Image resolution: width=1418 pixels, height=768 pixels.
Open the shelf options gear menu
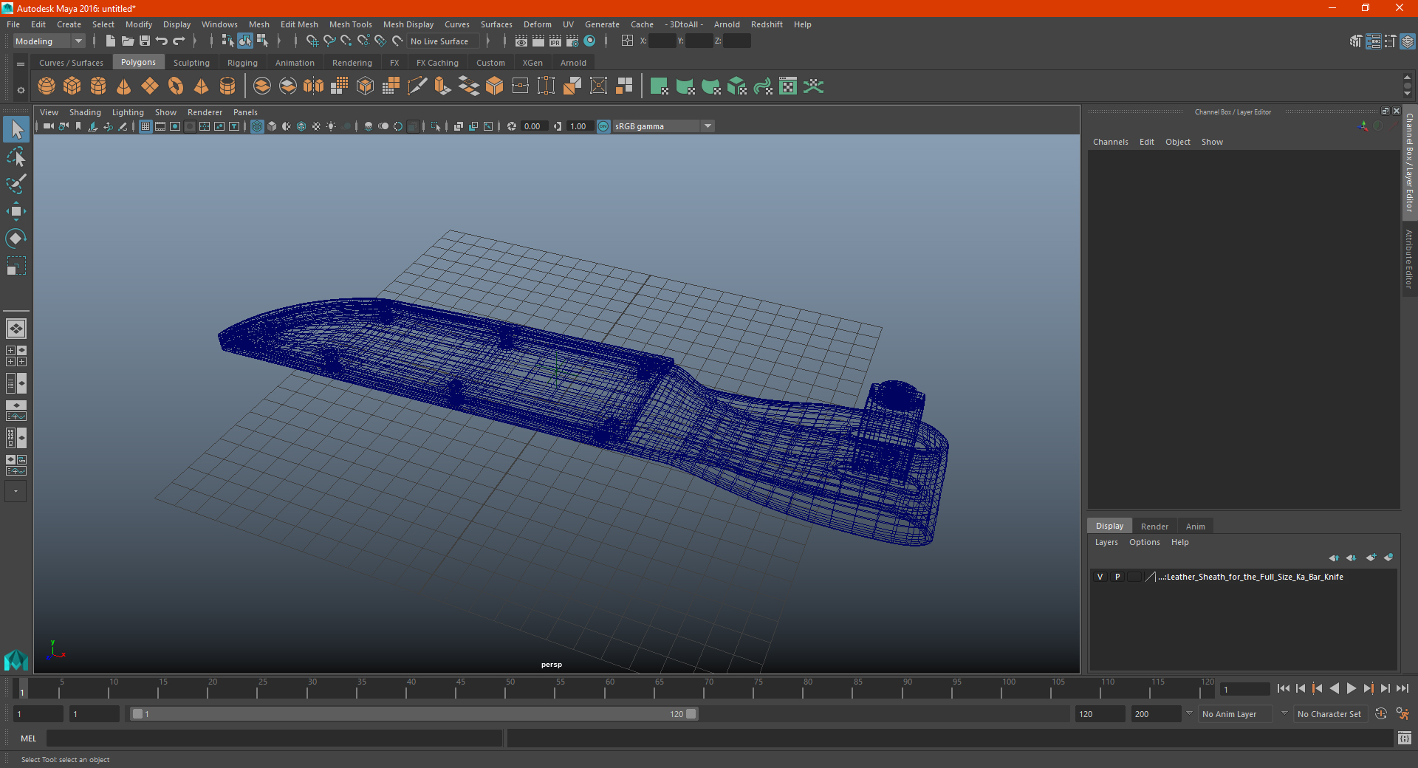(21, 90)
